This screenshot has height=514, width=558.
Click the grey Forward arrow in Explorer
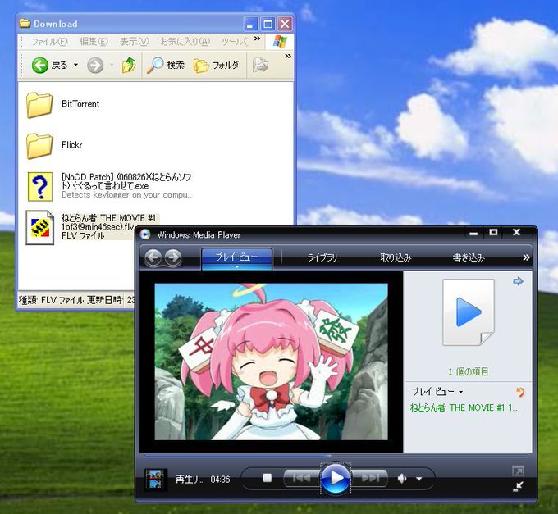coord(95,65)
